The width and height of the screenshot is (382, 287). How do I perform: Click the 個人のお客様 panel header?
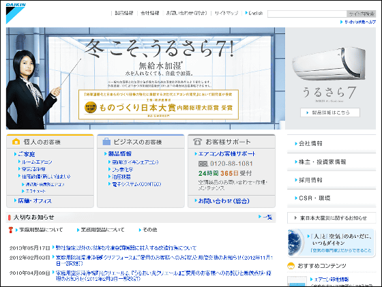(50, 142)
